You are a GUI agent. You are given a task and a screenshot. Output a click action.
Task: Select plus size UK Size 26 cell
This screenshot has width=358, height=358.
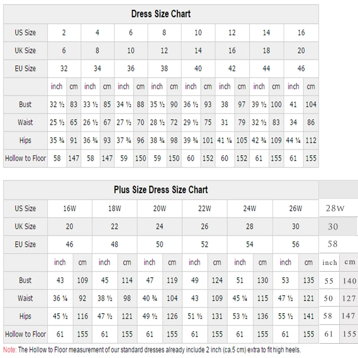(205, 226)
